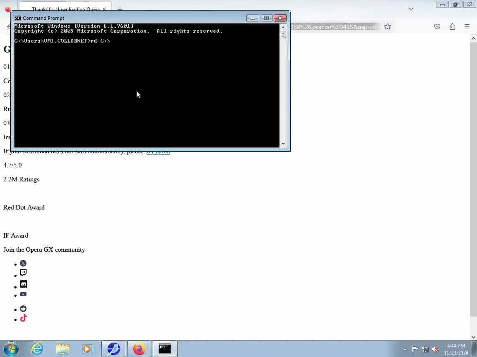Viewport: 477px width, 357px height.
Task: Click 'Join the Opera GX community' text
Action: (x=44, y=250)
